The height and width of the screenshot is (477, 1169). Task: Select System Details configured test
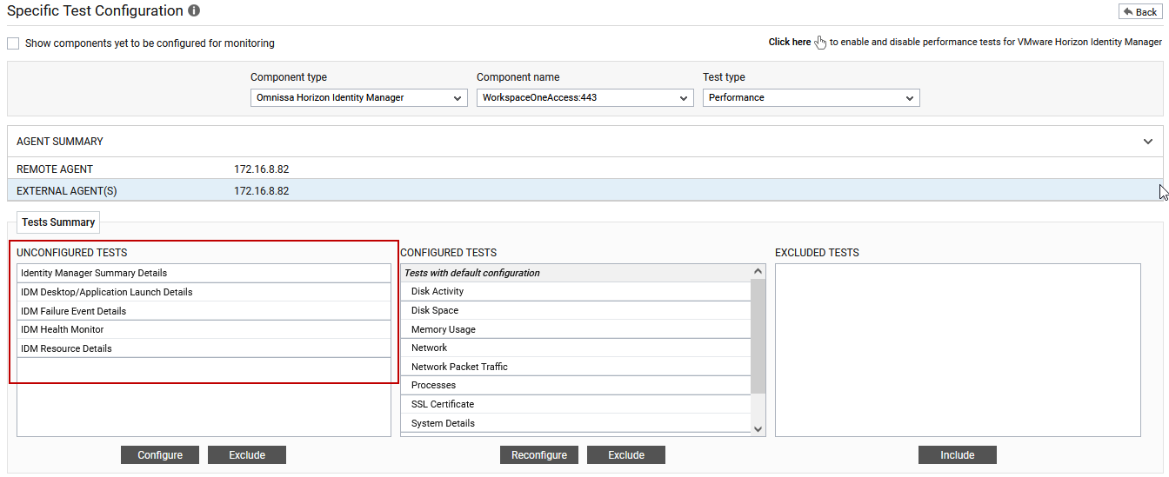[x=576, y=423]
